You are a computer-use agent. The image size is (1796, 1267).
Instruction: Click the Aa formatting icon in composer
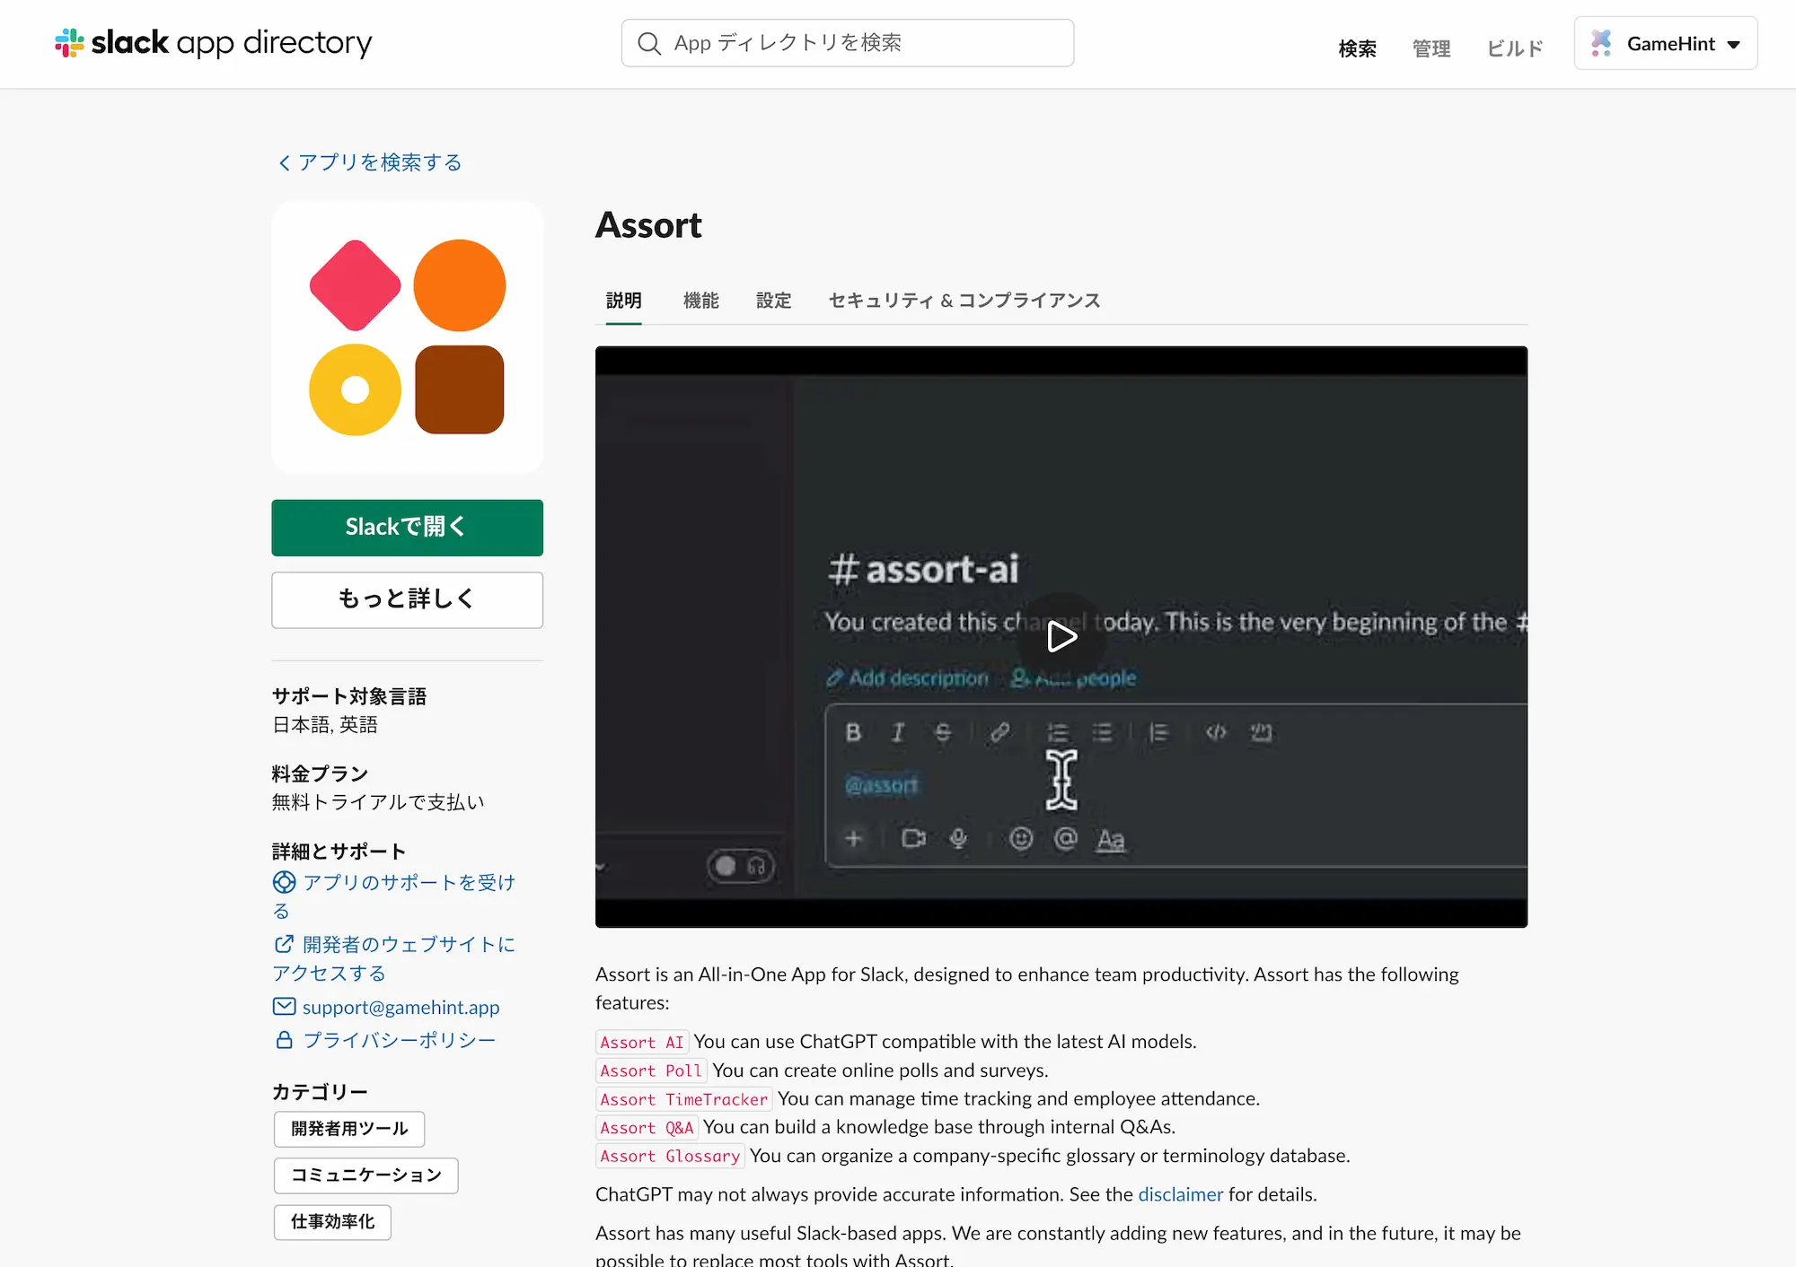[1110, 839]
